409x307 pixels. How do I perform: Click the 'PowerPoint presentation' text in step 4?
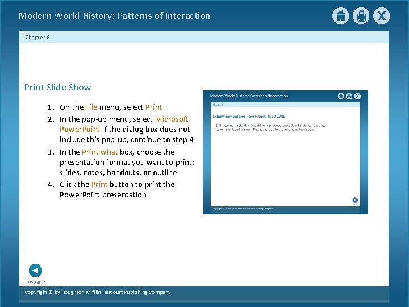click(x=103, y=195)
